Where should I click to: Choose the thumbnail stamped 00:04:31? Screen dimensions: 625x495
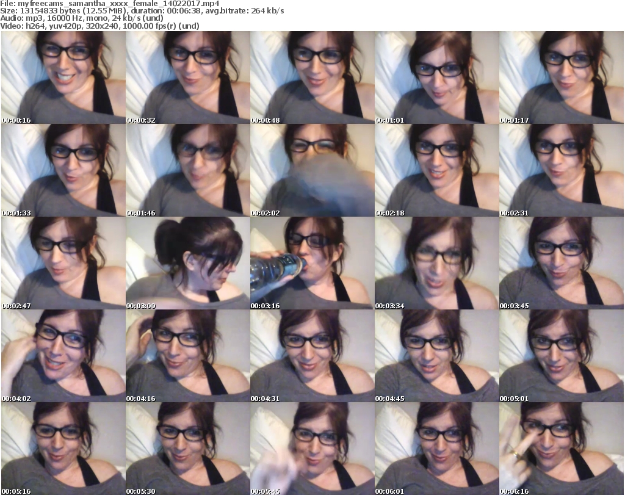[x=312, y=356]
